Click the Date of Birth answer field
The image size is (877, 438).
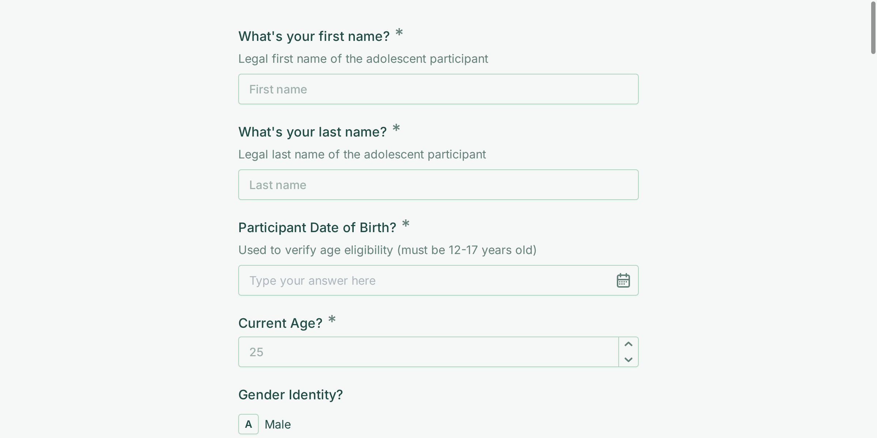tap(424, 280)
